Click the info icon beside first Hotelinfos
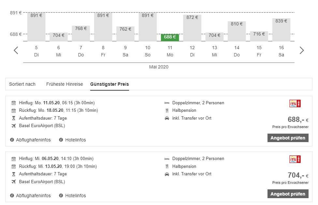 [61, 140]
